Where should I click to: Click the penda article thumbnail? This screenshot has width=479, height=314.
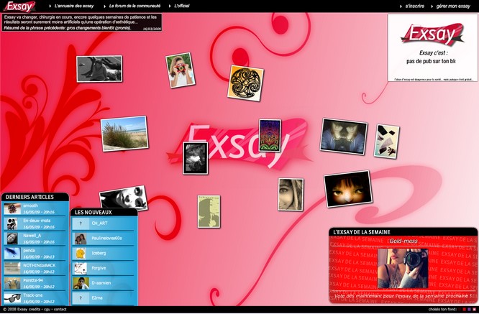point(12,254)
